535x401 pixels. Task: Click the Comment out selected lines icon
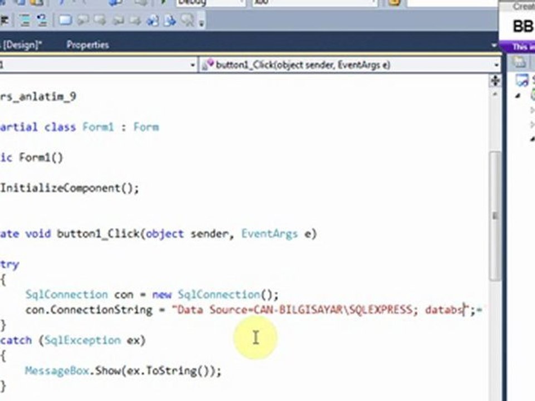point(25,21)
